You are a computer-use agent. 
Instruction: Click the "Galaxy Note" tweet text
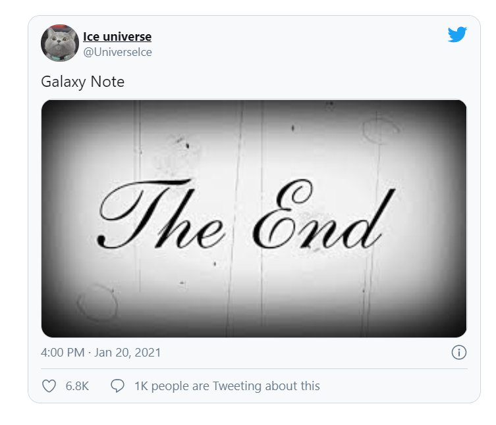(x=82, y=82)
